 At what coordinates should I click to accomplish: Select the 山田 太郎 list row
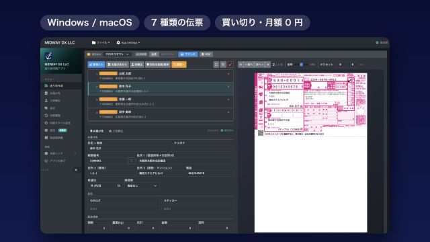click(x=161, y=76)
